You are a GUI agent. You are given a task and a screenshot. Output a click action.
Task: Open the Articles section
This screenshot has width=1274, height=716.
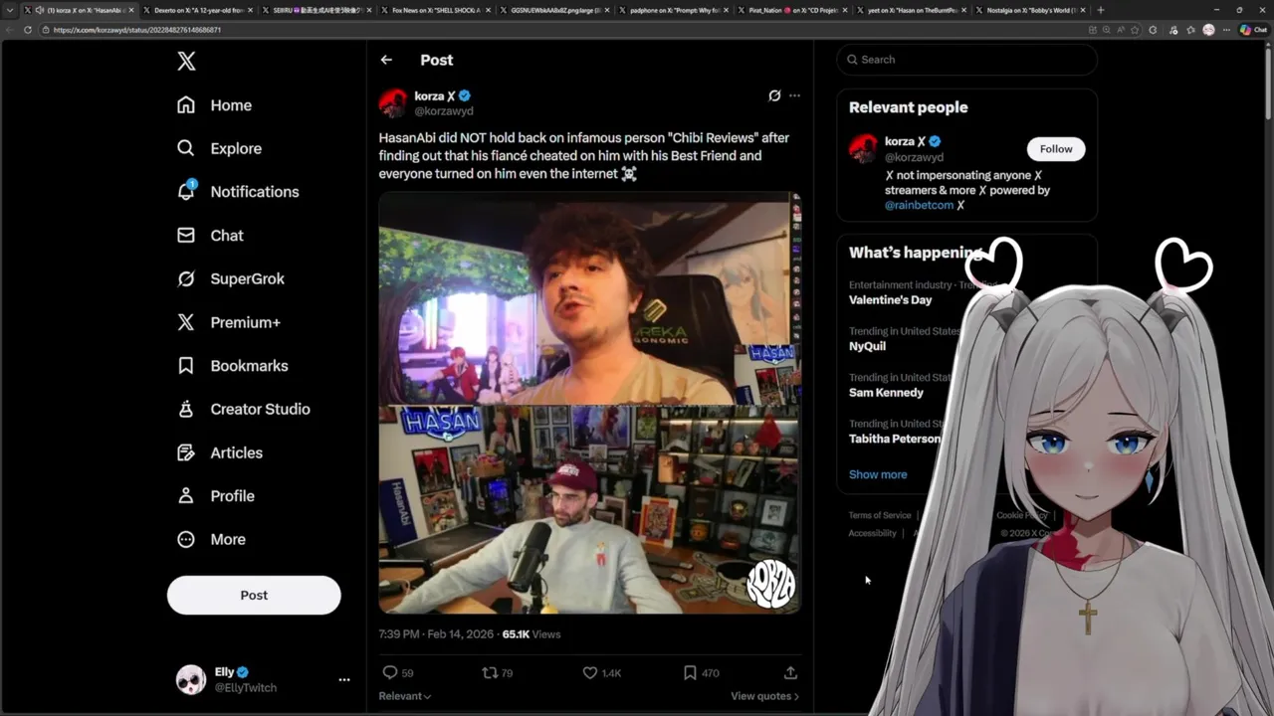click(x=219, y=452)
